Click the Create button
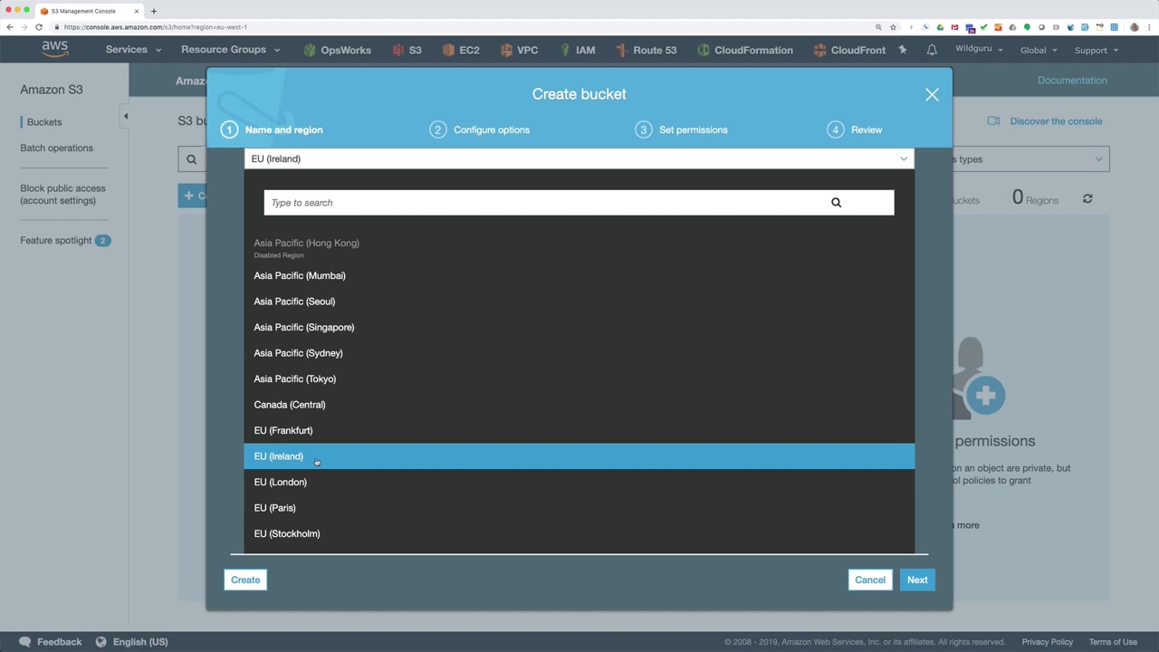The width and height of the screenshot is (1159, 652). tap(245, 580)
